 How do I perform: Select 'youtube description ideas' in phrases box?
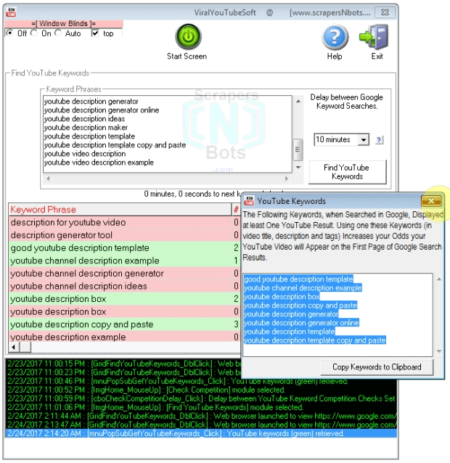coord(84,119)
